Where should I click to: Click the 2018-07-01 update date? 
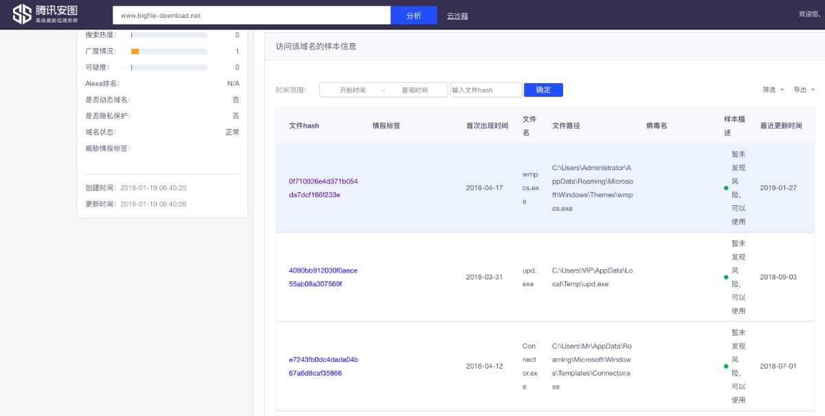click(x=778, y=367)
